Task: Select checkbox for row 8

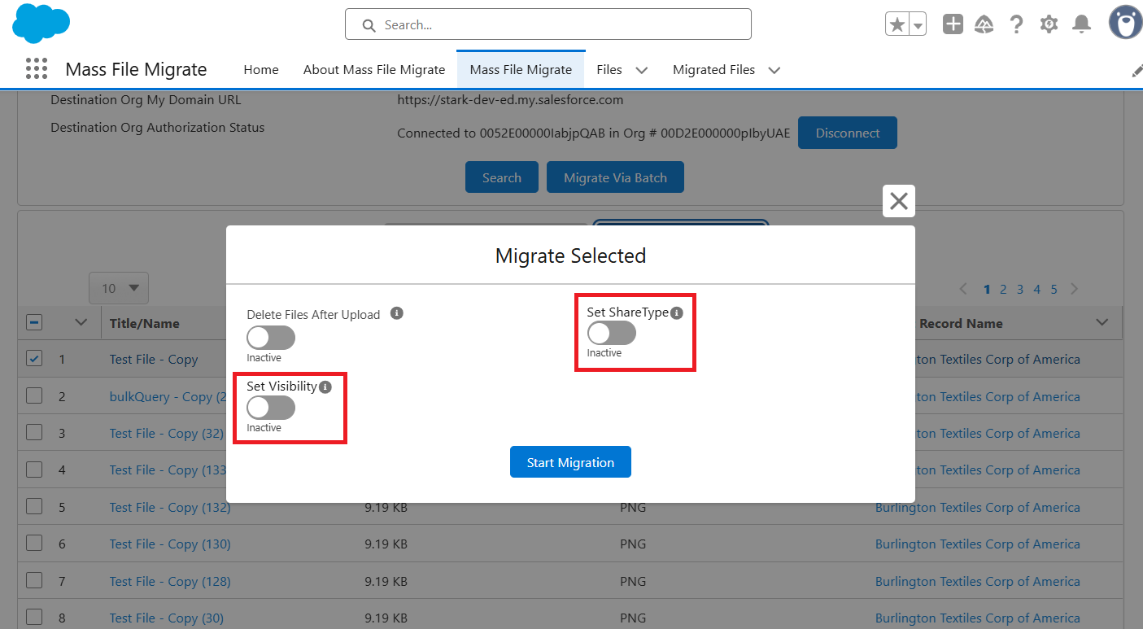Action: 34,617
